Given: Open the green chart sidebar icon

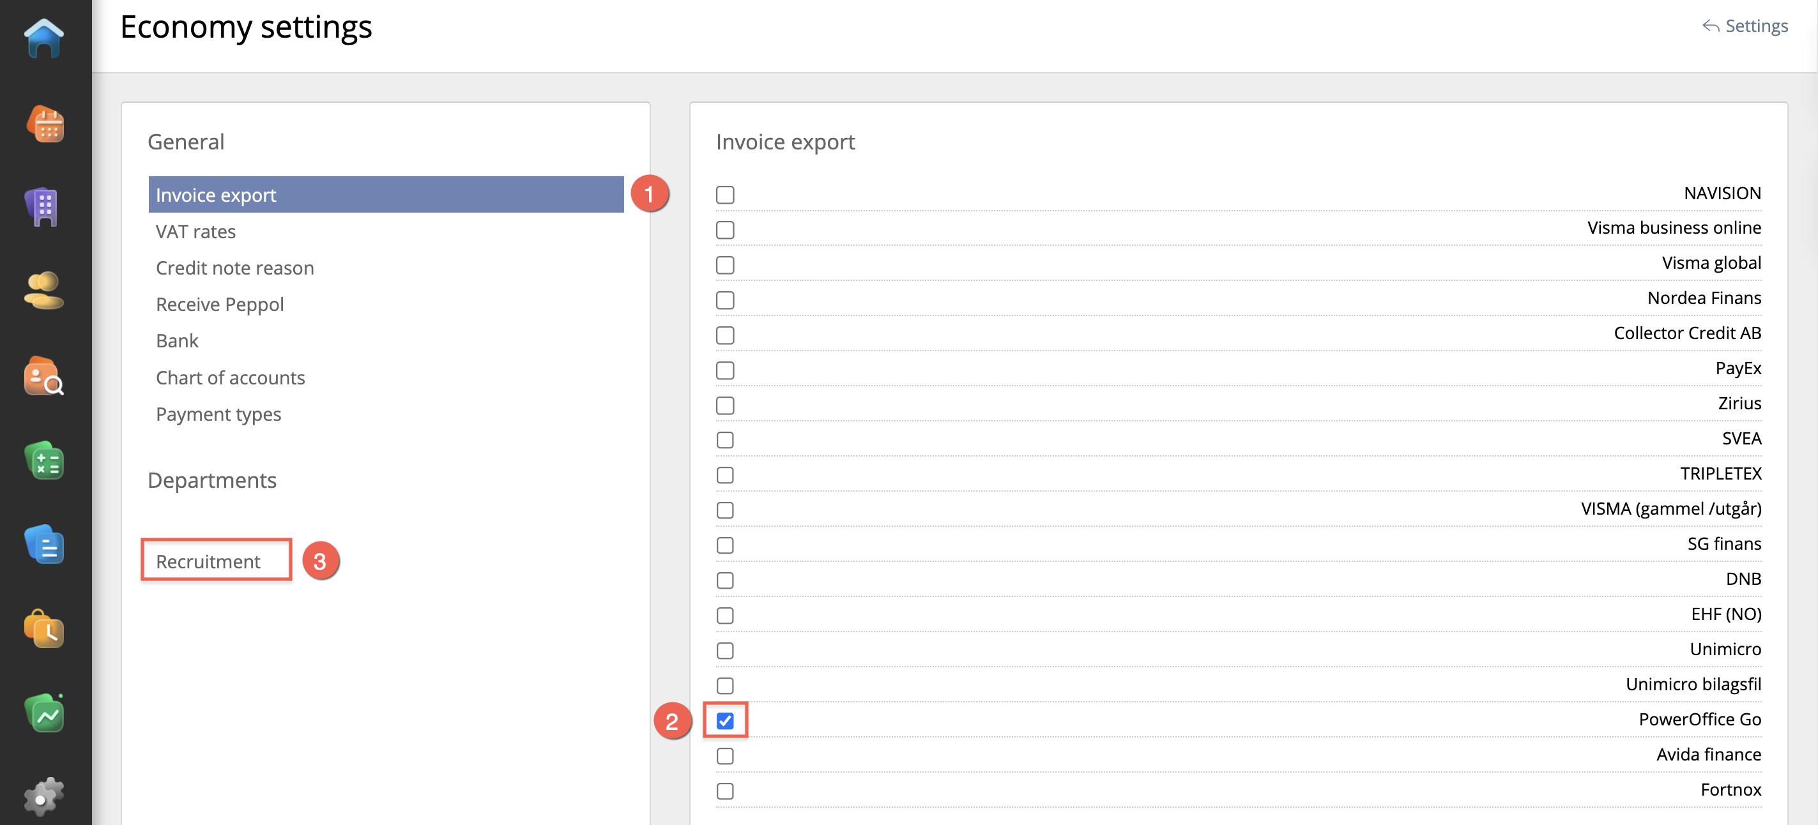Looking at the screenshot, I should pyautogui.click(x=43, y=713).
